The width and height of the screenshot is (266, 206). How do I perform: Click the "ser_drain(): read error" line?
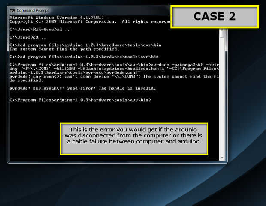click(x=83, y=88)
